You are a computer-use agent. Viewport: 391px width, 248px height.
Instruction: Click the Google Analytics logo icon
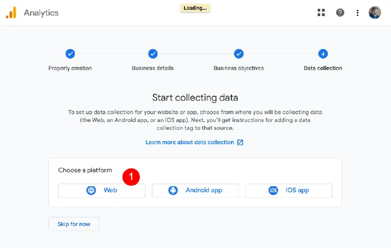point(11,12)
